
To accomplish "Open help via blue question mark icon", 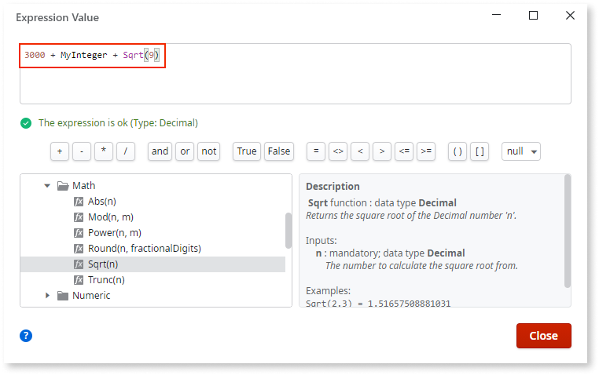I will 26,336.
